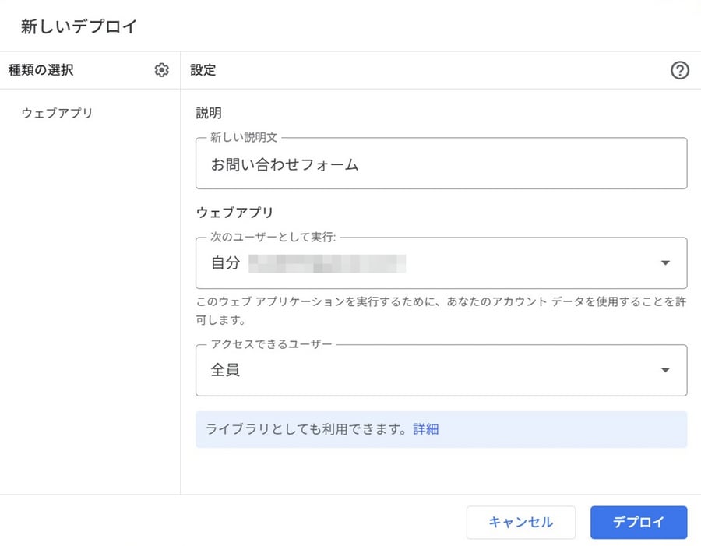Click the お問い合わせフォーム text in description

tap(284, 164)
